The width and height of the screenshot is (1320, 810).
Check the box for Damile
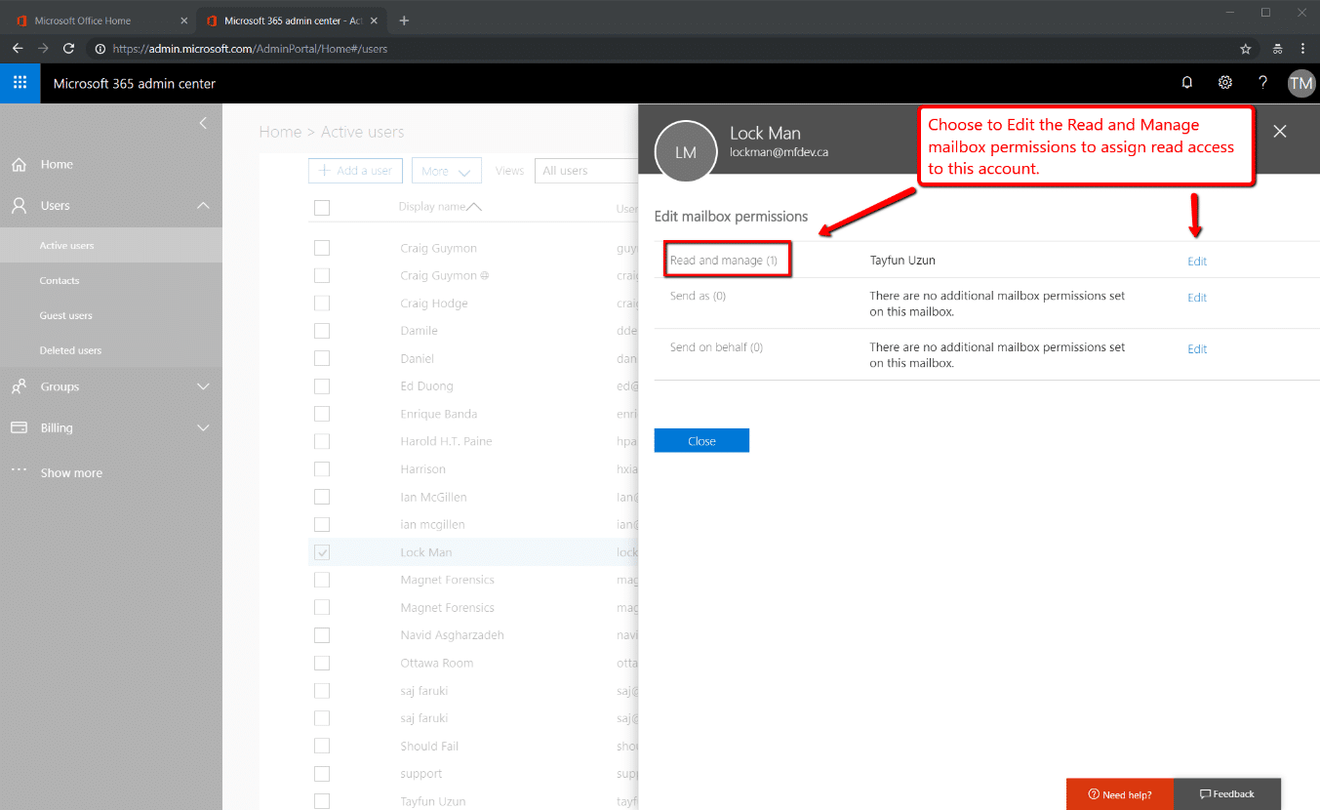click(x=322, y=331)
